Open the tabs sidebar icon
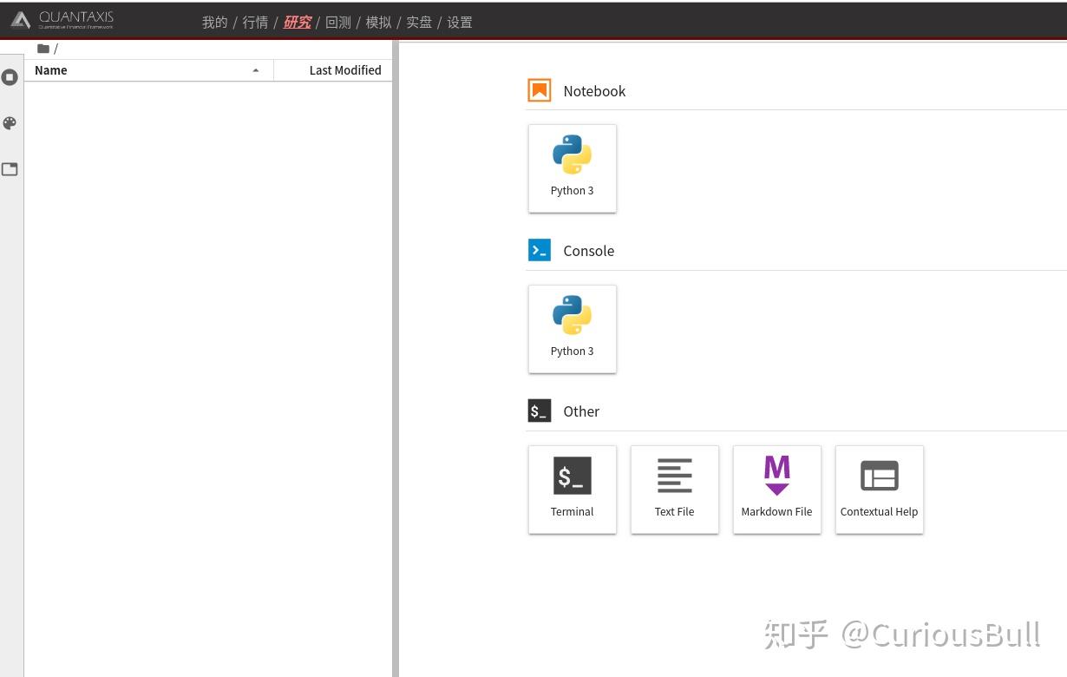This screenshot has height=677, width=1067. pos(10,169)
